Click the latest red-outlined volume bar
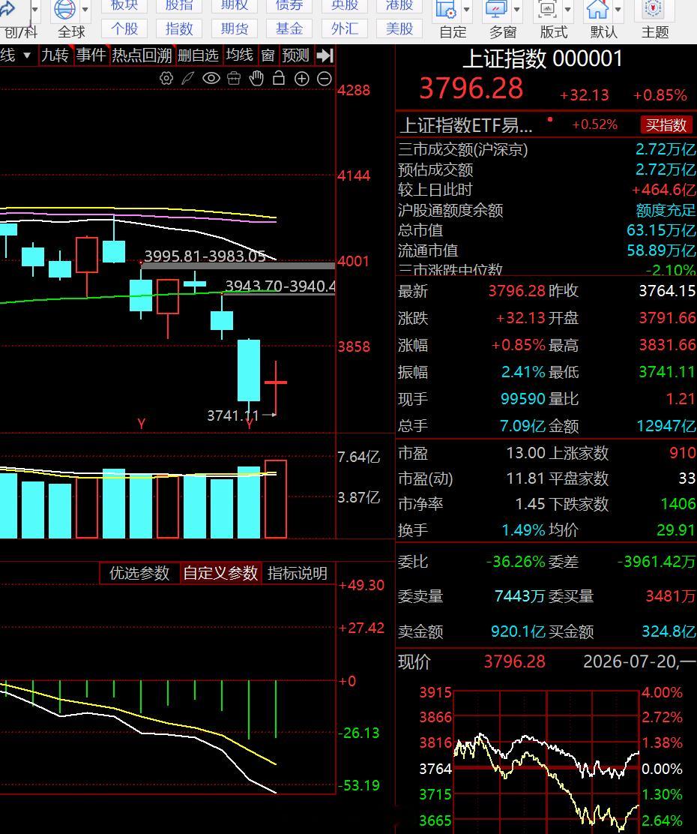The height and width of the screenshot is (834, 697). [x=275, y=499]
